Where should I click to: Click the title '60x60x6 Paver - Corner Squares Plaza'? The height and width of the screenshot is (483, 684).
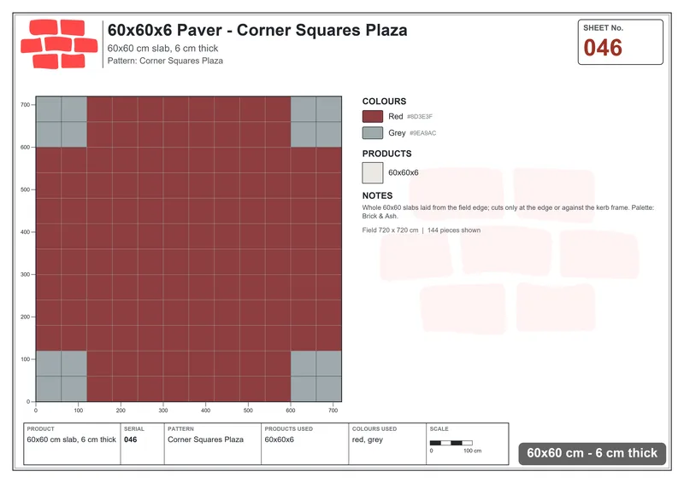[257, 30]
